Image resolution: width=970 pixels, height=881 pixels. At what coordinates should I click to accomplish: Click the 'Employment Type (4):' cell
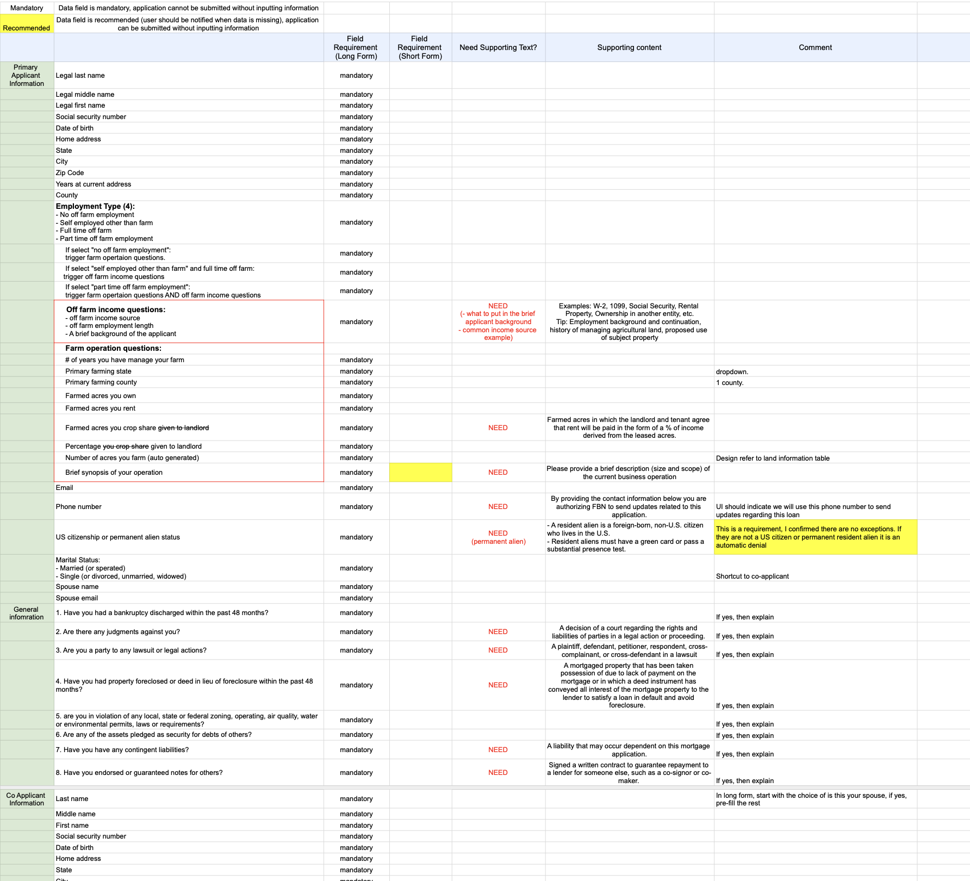click(189, 222)
